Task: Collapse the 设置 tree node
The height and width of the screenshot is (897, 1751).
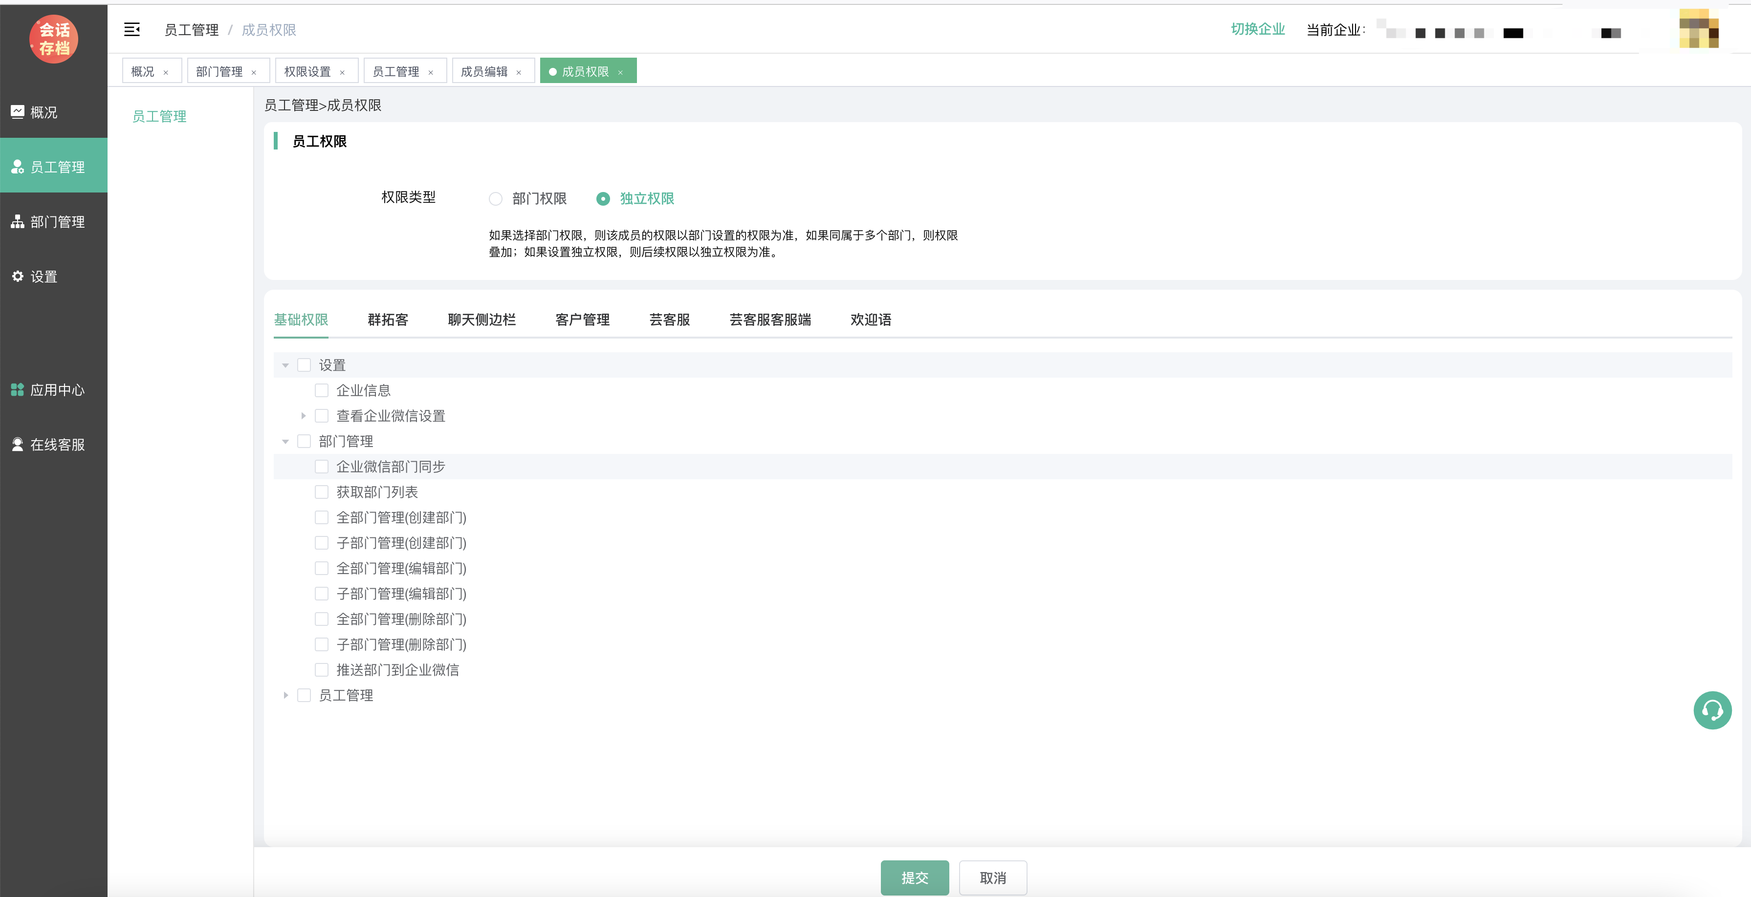Action: [285, 365]
